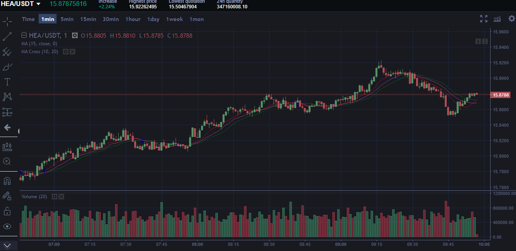Screen dimensions: 516x251
Task: Select the long position prediction tool
Action: click(7, 112)
